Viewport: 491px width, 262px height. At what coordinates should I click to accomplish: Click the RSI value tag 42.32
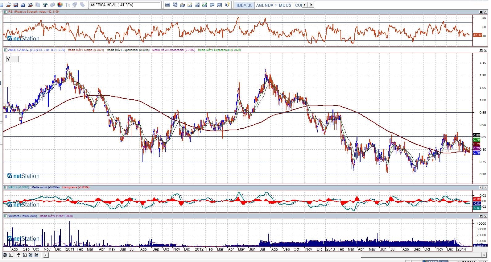(477, 35)
